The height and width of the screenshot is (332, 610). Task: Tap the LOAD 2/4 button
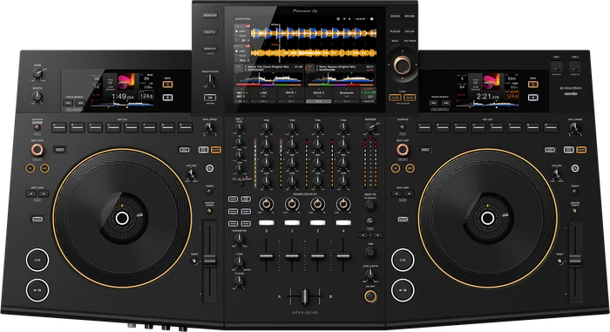tap(410, 98)
